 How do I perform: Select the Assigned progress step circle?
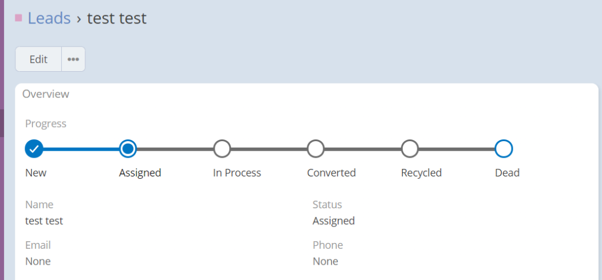128,149
